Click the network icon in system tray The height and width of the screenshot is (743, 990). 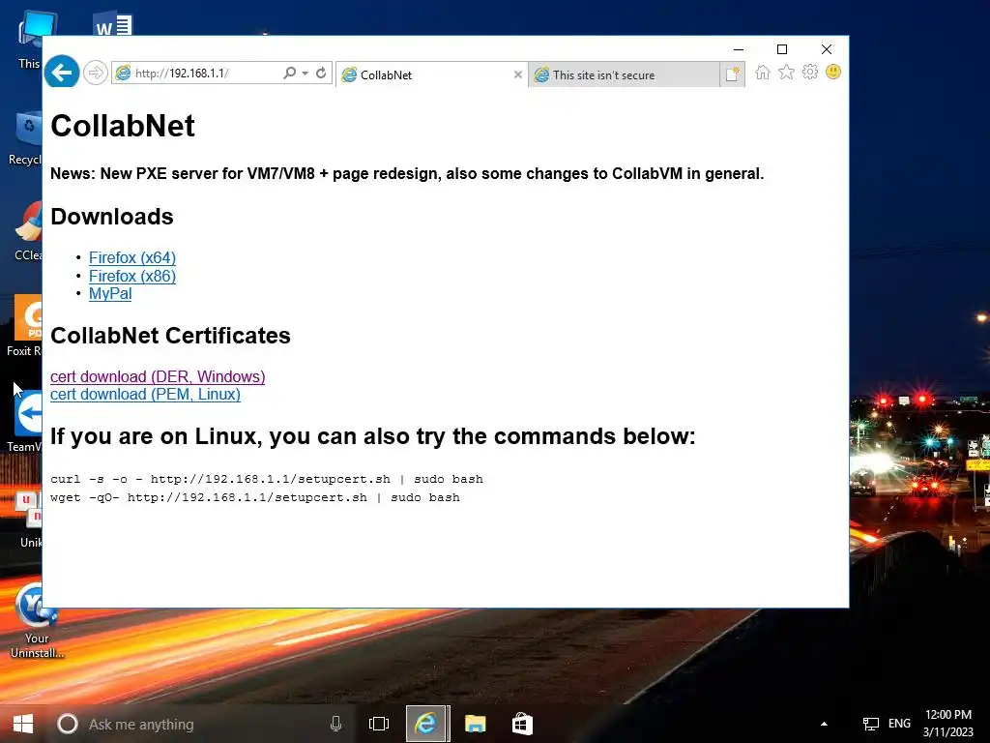tap(871, 724)
